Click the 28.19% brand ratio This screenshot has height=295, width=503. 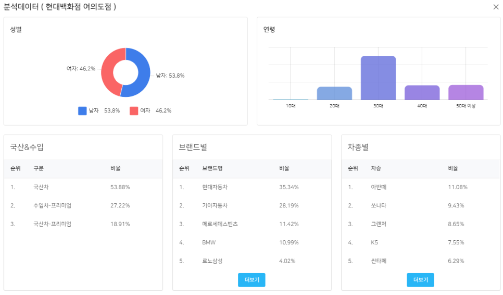[288, 206]
